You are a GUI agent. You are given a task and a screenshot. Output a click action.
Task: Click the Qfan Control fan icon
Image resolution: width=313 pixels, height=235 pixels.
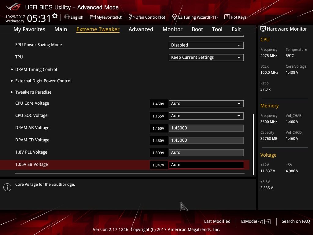point(131,17)
